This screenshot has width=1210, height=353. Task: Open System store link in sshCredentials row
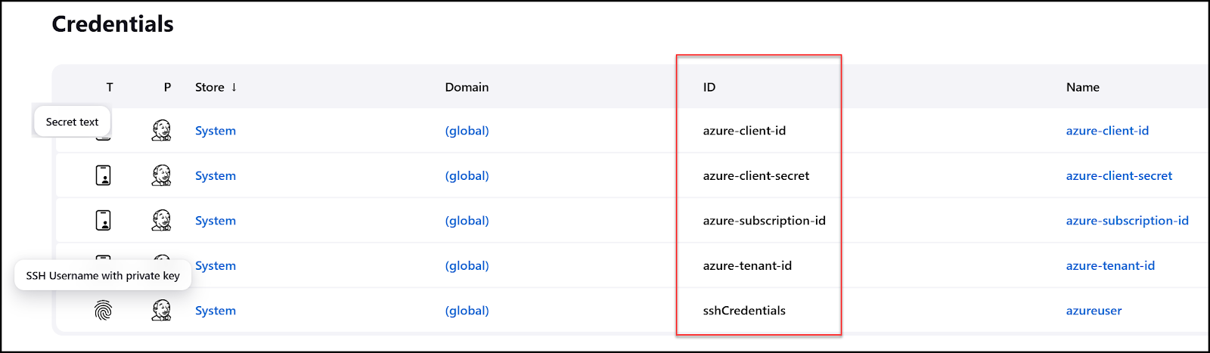[x=216, y=311]
